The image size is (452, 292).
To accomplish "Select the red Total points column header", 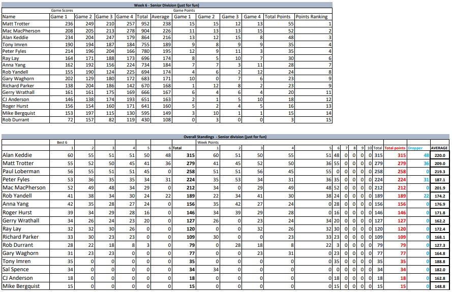I will coord(395,148).
